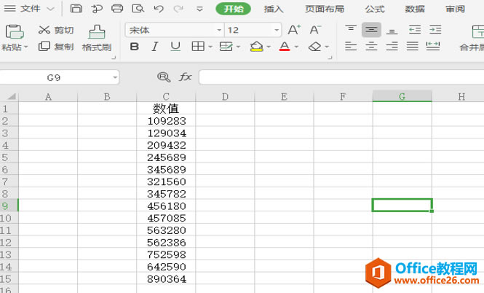Click the fill color bucket icon
484x293 pixels.
pos(256,47)
